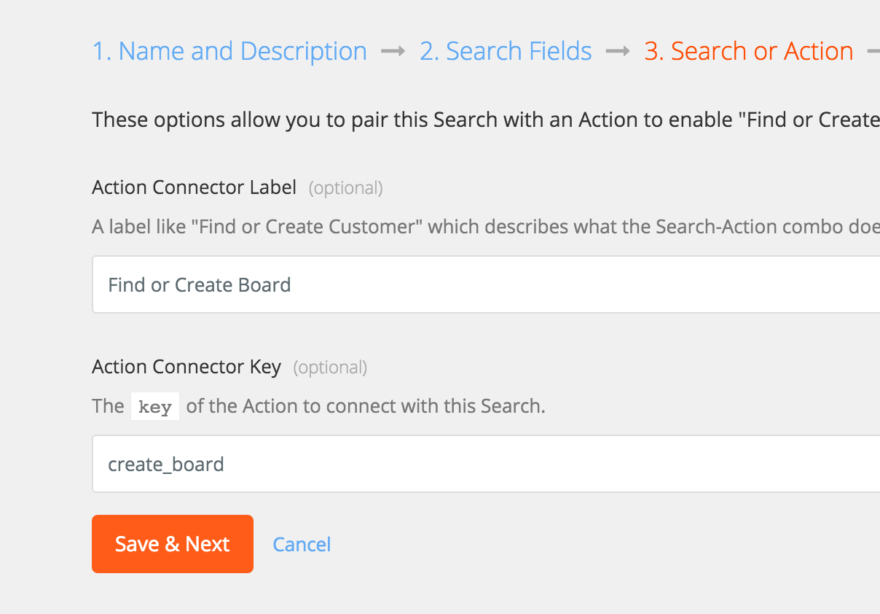Click the arrow after Search or Action step

click(x=873, y=52)
